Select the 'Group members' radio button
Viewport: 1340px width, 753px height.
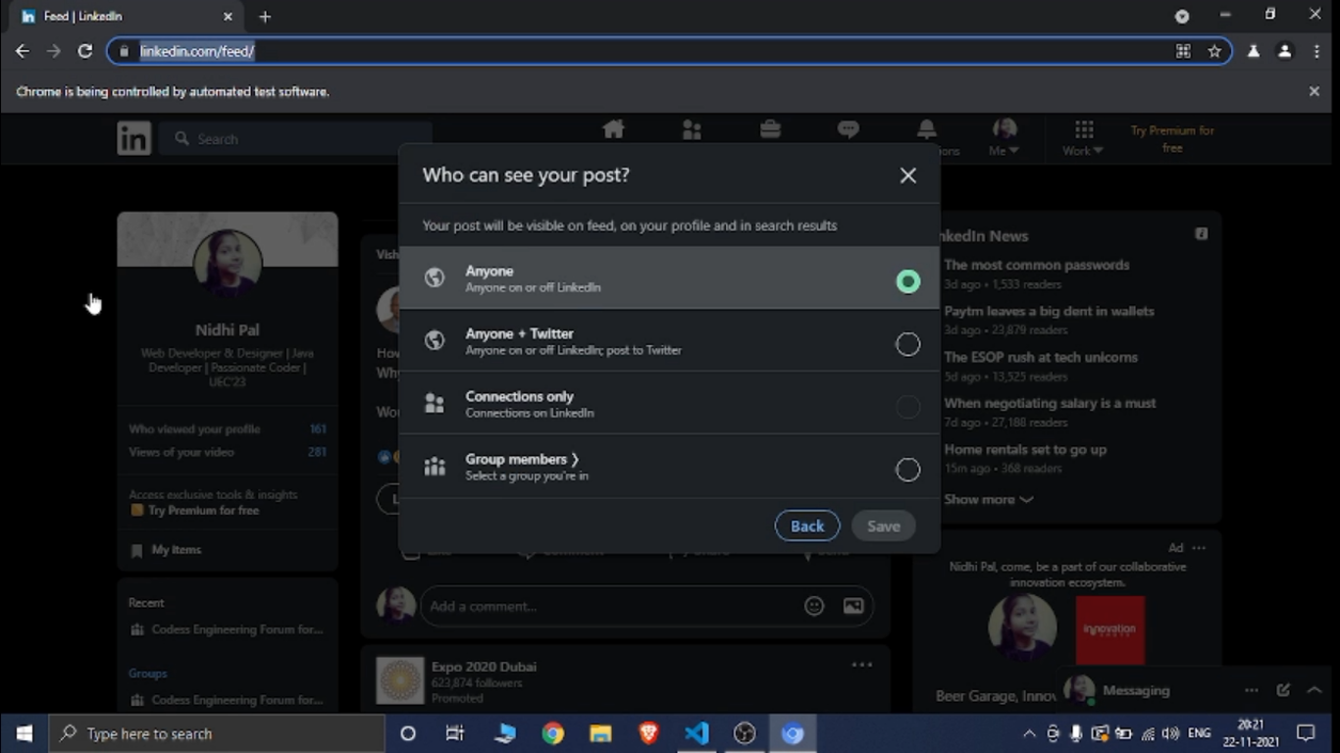point(907,470)
